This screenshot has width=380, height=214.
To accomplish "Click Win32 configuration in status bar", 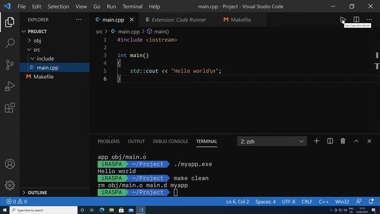I will click(x=342, y=202).
